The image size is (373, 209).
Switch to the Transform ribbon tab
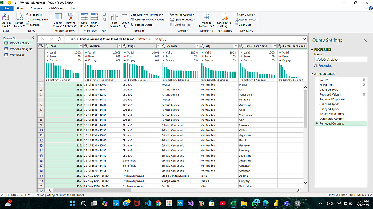[36, 8]
